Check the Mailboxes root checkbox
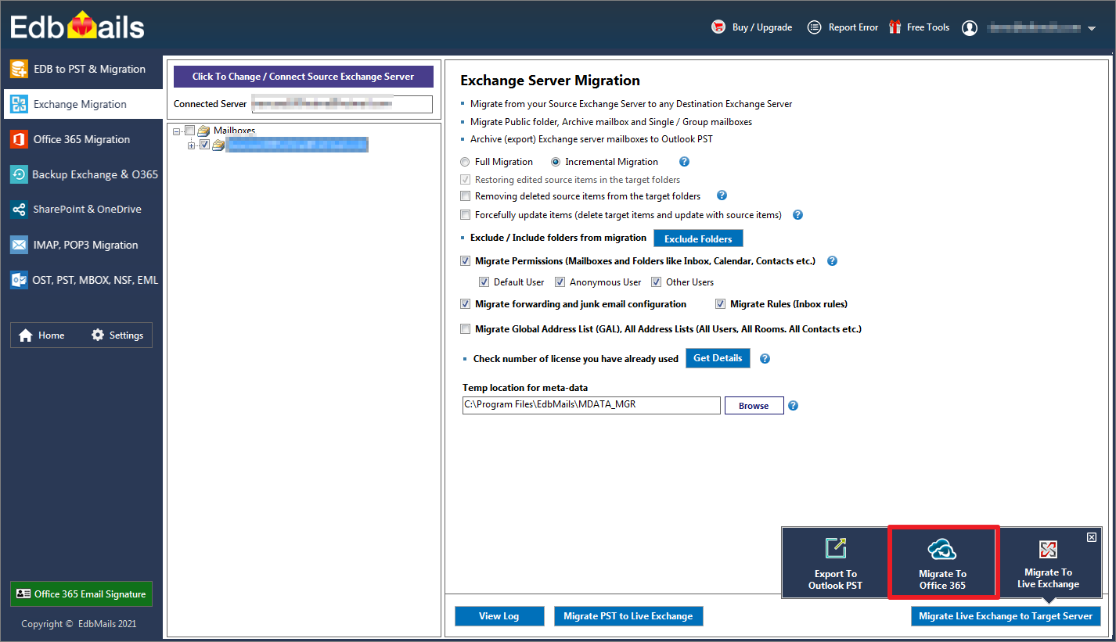The height and width of the screenshot is (642, 1116). tap(189, 131)
